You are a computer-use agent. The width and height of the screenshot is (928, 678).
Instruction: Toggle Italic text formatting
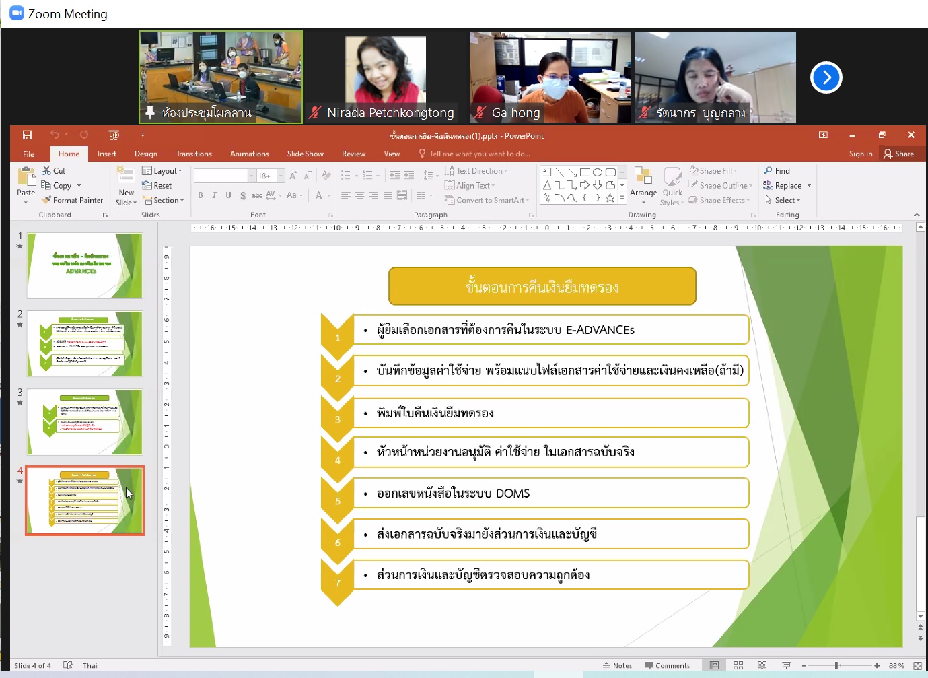tap(214, 195)
